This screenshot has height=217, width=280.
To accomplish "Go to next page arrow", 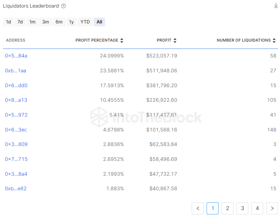I will (x=272, y=208).
